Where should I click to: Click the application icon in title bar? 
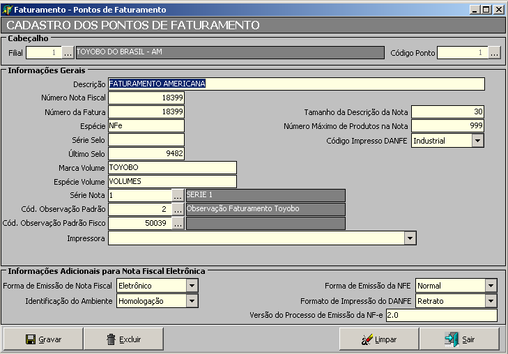point(7,10)
